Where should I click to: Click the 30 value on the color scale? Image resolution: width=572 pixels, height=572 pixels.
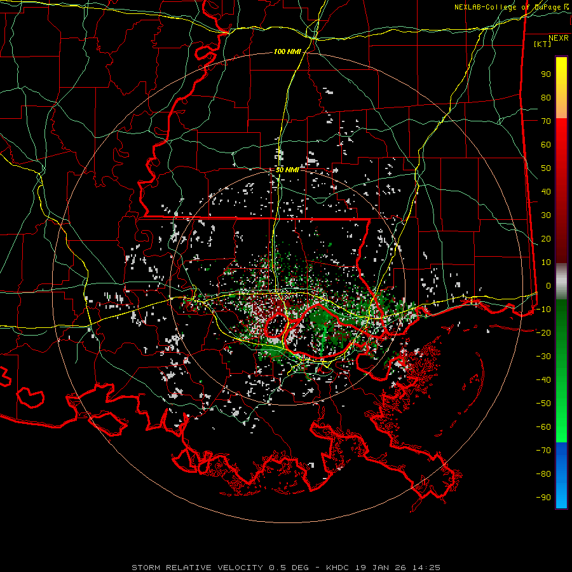point(546,215)
